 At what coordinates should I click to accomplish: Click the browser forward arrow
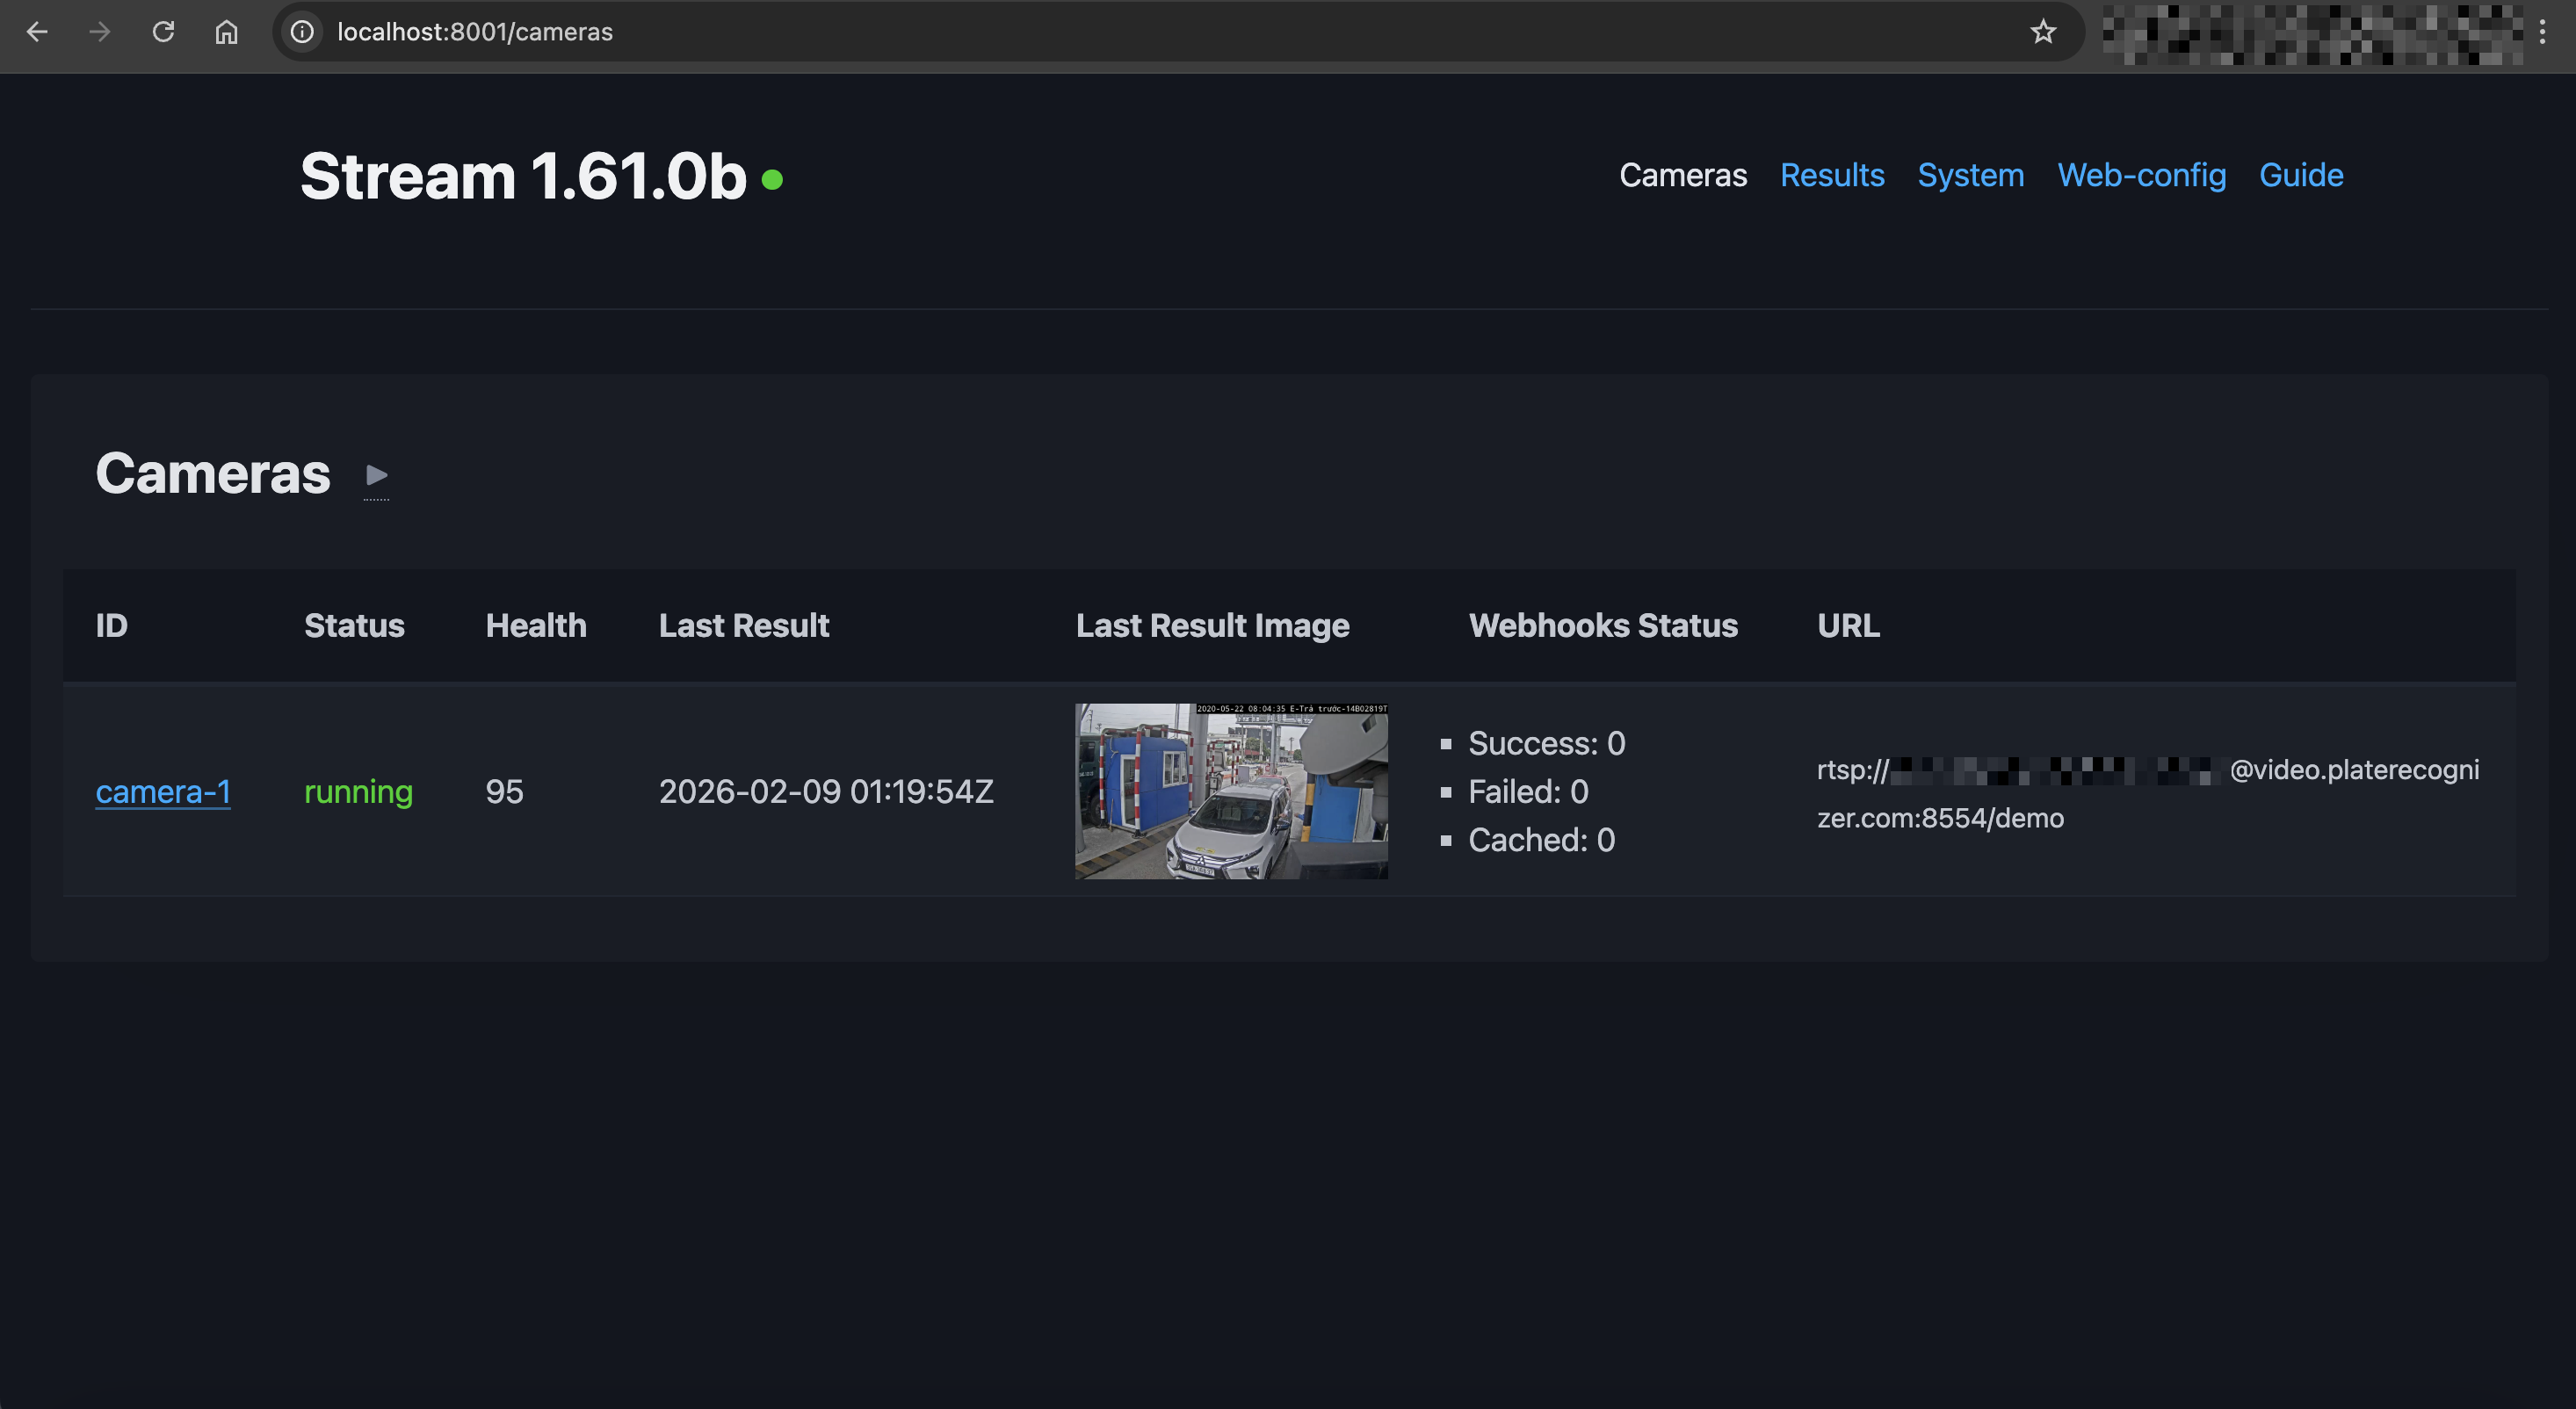point(99,32)
